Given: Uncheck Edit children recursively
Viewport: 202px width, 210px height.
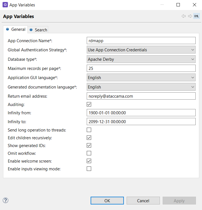Looking at the screenshot, I should 89,138.
